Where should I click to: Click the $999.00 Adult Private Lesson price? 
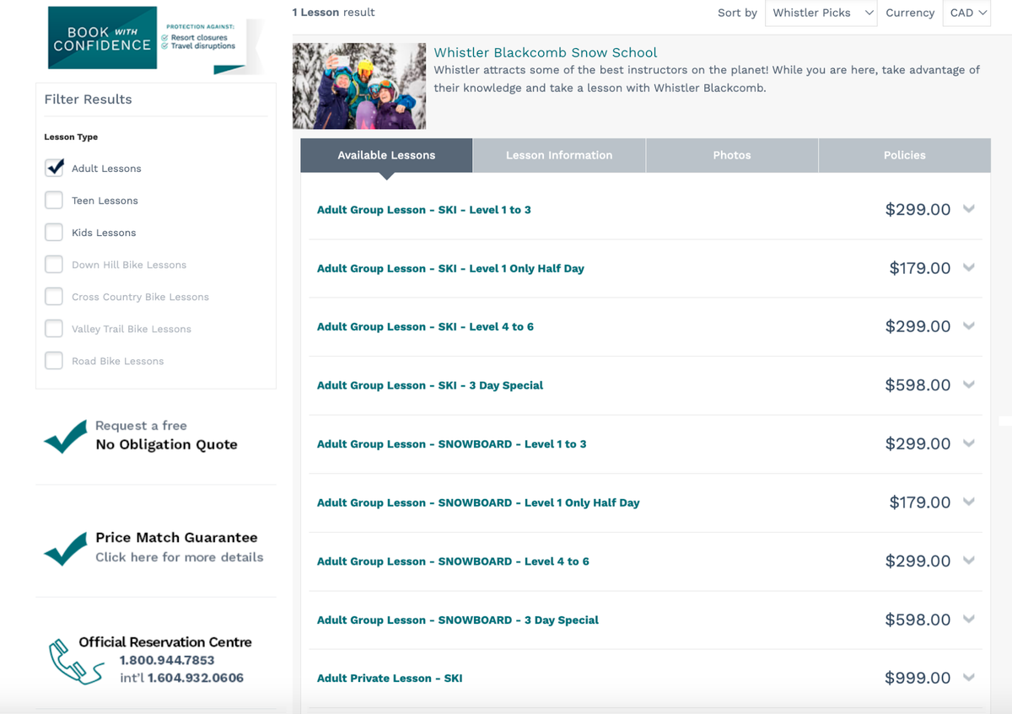(918, 678)
